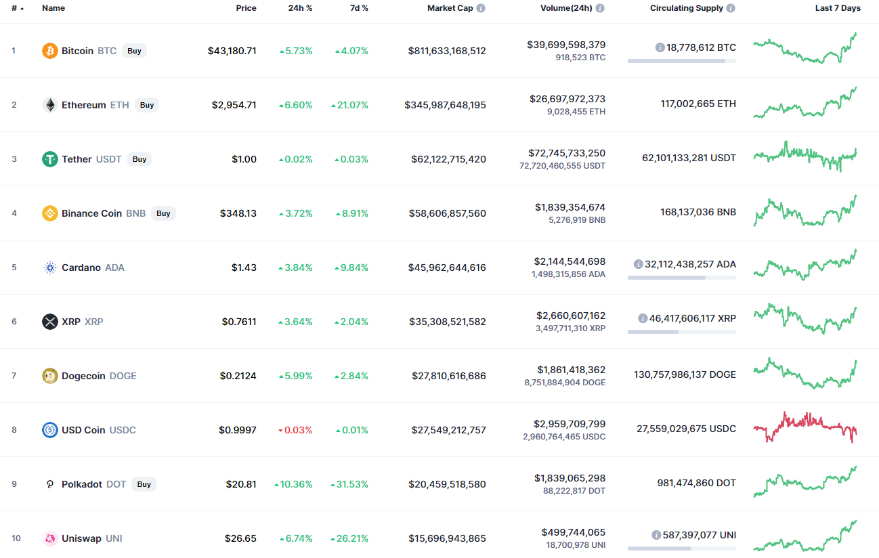
Task: Click Uniswap price $26.65
Action: click(241, 538)
